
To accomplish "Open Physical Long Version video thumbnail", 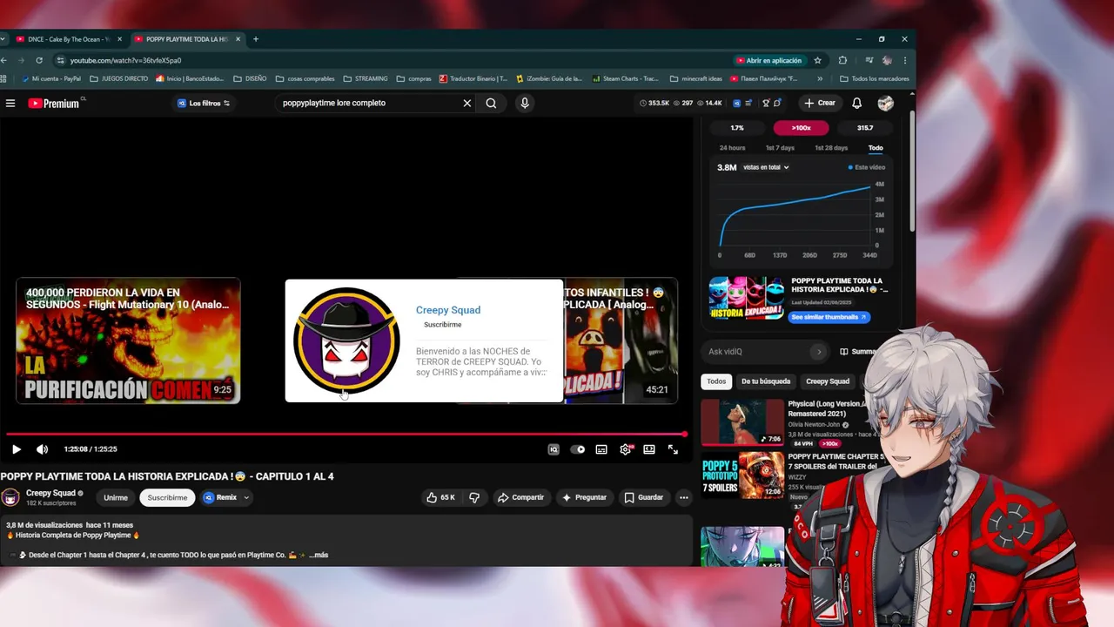I will tap(742, 422).
